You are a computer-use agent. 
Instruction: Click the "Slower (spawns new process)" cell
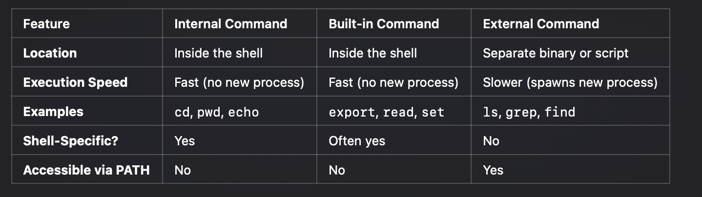pyautogui.click(x=570, y=82)
